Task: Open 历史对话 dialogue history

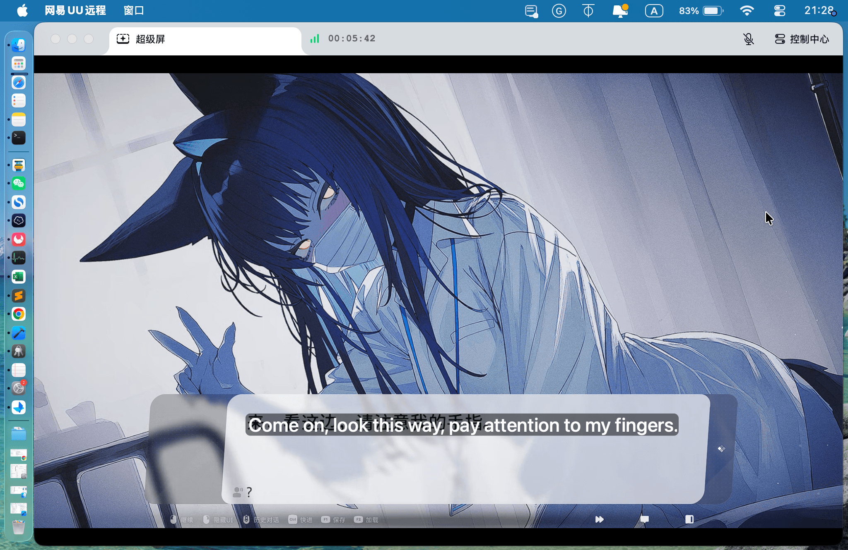Action: click(261, 520)
